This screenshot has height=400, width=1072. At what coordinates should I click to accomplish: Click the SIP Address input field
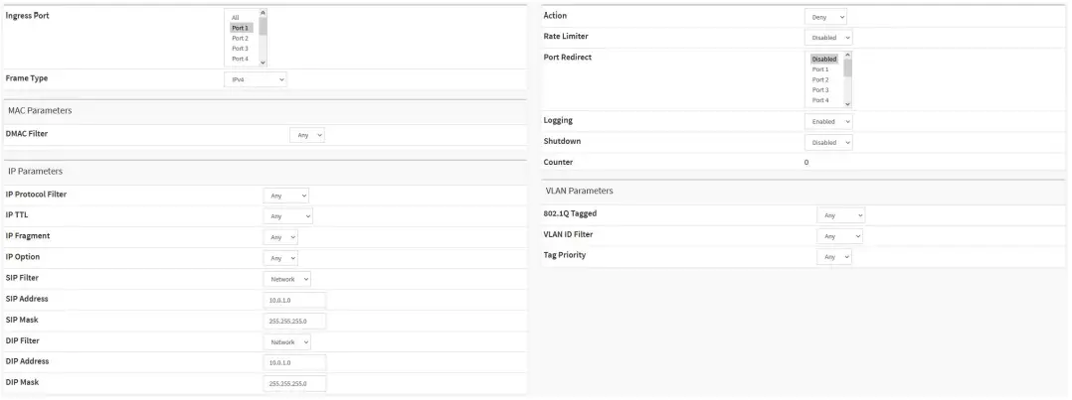pos(294,300)
